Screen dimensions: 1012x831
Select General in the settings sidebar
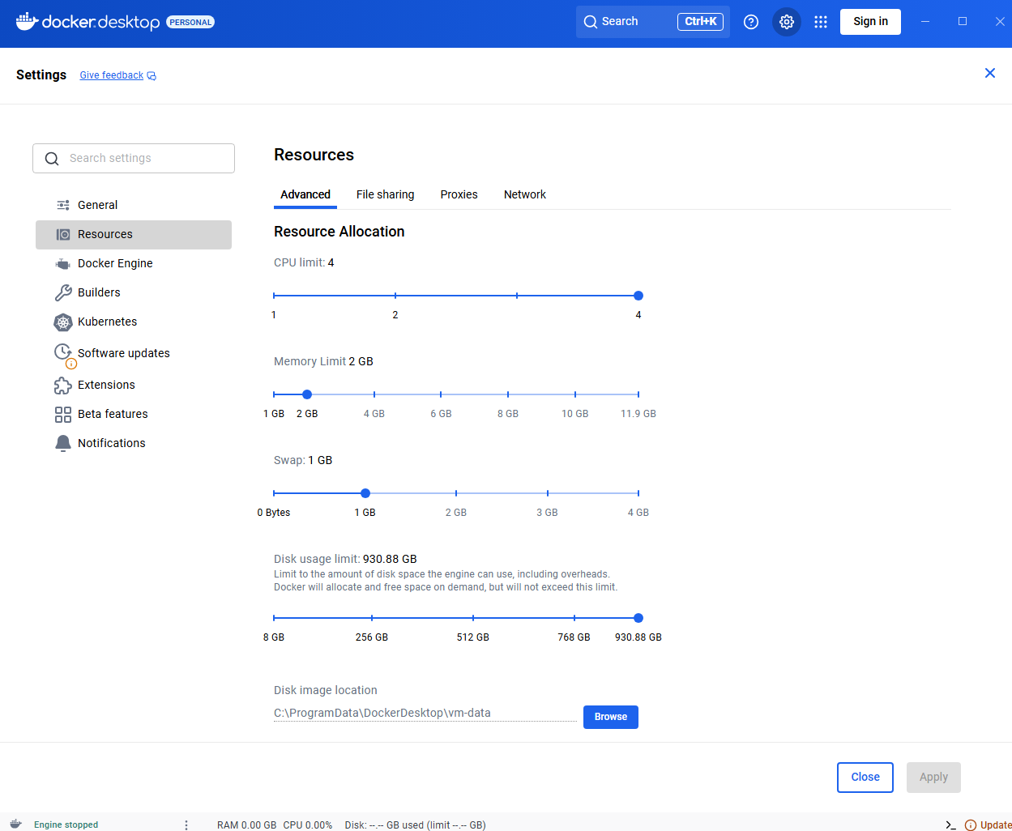(134, 205)
